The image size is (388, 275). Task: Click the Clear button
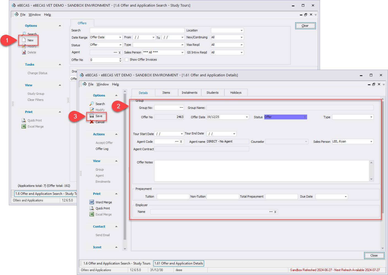pyautogui.click(x=305, y=26)
